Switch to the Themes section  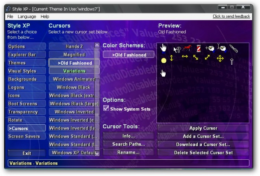pyautogui.click(x=27, y=63)
